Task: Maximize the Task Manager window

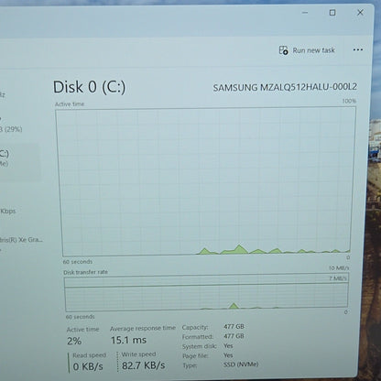Action: point(332,13)
